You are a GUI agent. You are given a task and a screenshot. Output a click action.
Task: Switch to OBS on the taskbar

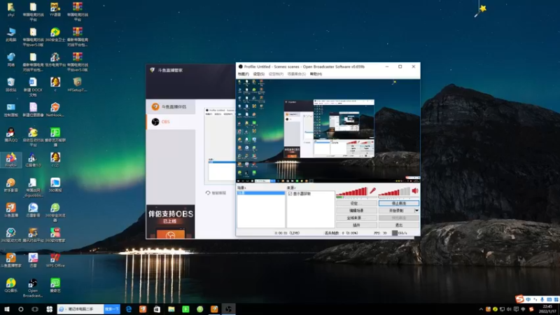click(x=229, y=309)
